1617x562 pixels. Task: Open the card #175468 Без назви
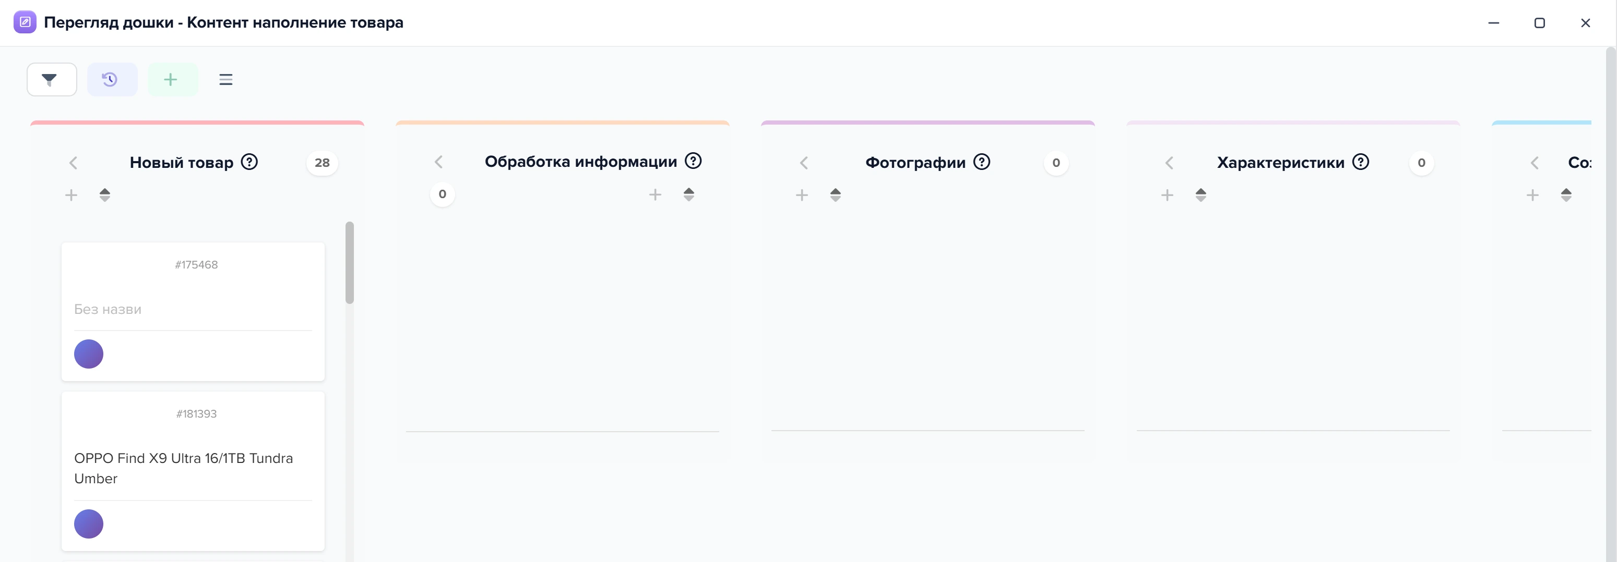[193, 312]
